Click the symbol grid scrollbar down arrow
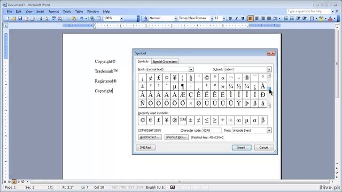The image size is (342, 192). (x=269, y=106)
